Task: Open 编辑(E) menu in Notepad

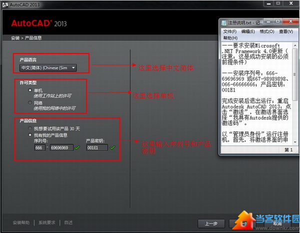Action: point(248,31)
